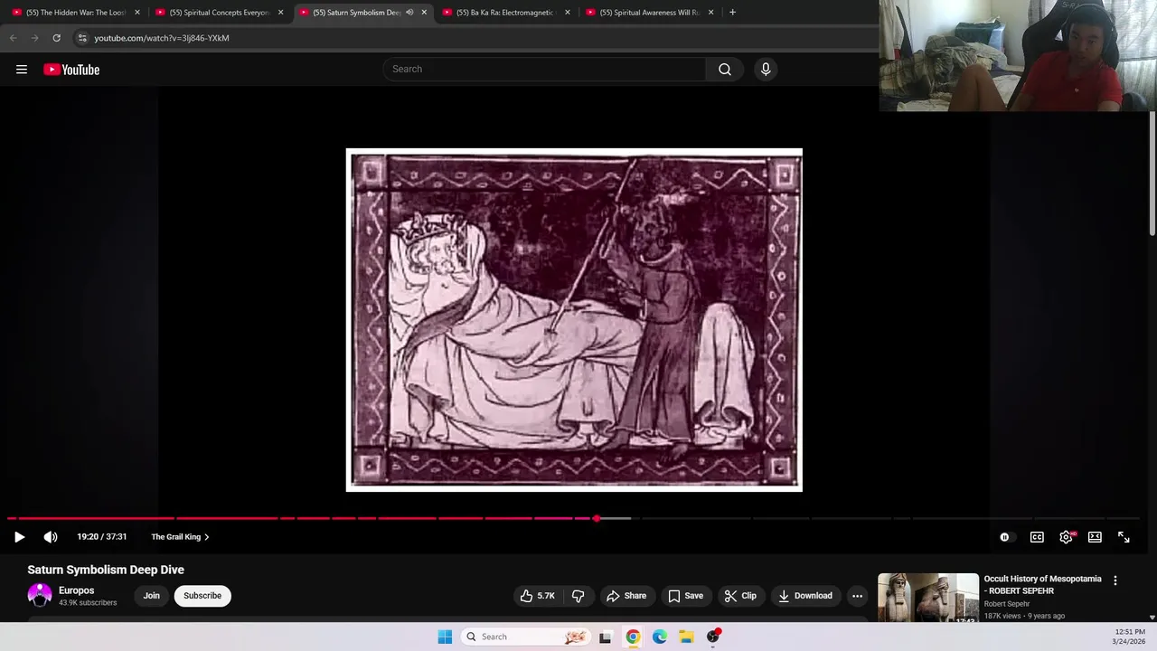1157x651 pixels.
Task: Reload the page
Action: pos(56,38)
